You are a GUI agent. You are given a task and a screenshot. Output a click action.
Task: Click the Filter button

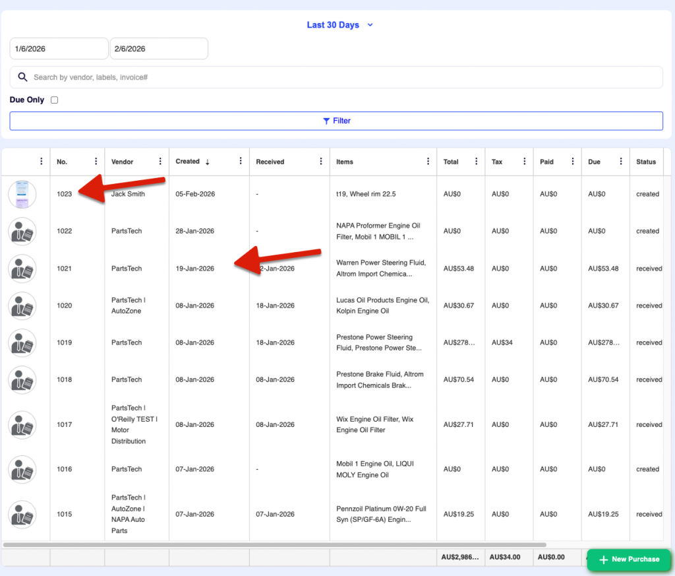[x=336, y=121]
